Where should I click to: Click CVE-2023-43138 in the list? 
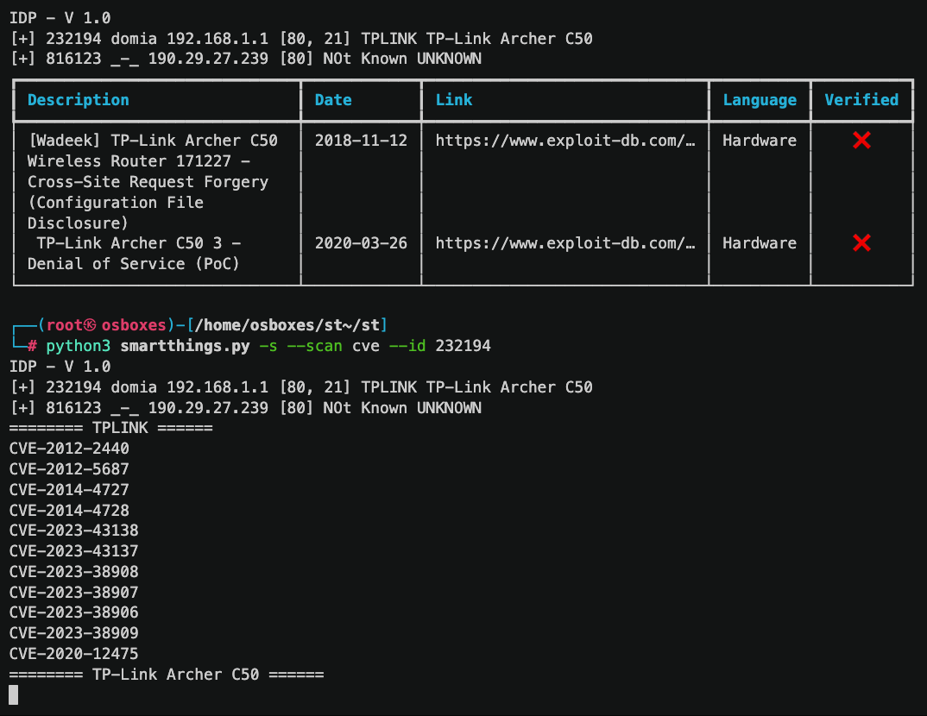(74, 531)
